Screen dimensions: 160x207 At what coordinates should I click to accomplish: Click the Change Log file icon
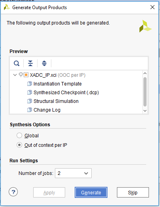[x=30, y=110]
